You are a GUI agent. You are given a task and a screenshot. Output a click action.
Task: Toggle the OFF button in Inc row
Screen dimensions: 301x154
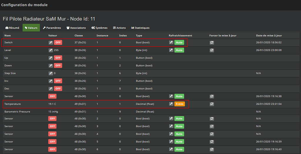58,81
